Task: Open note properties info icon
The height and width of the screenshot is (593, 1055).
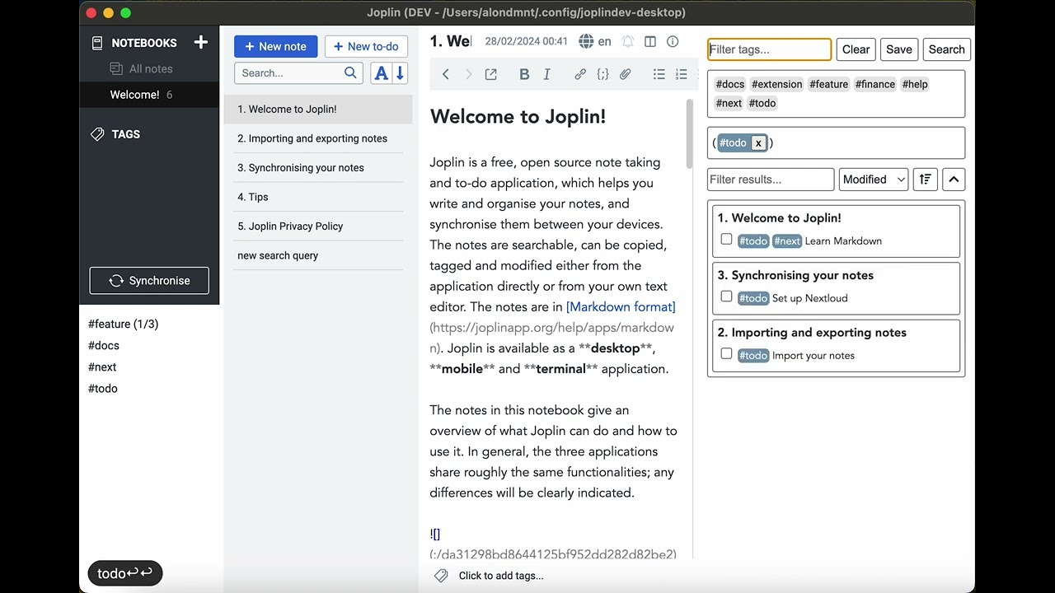Action: [x=673, y=41]
